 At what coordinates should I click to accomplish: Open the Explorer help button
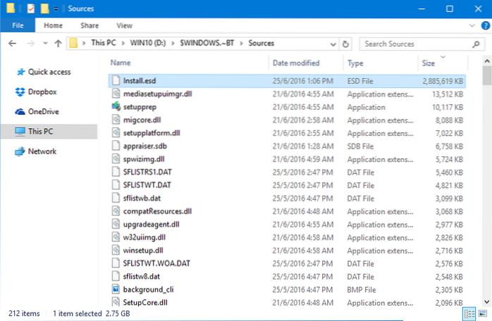point(486,25)
